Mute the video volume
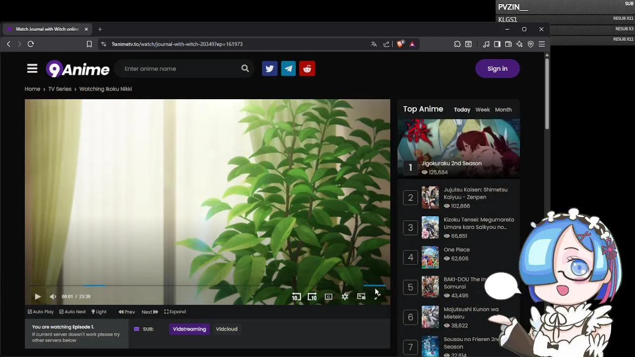Image resolution: width=635 pixels, height=357 pixels. 53,297
